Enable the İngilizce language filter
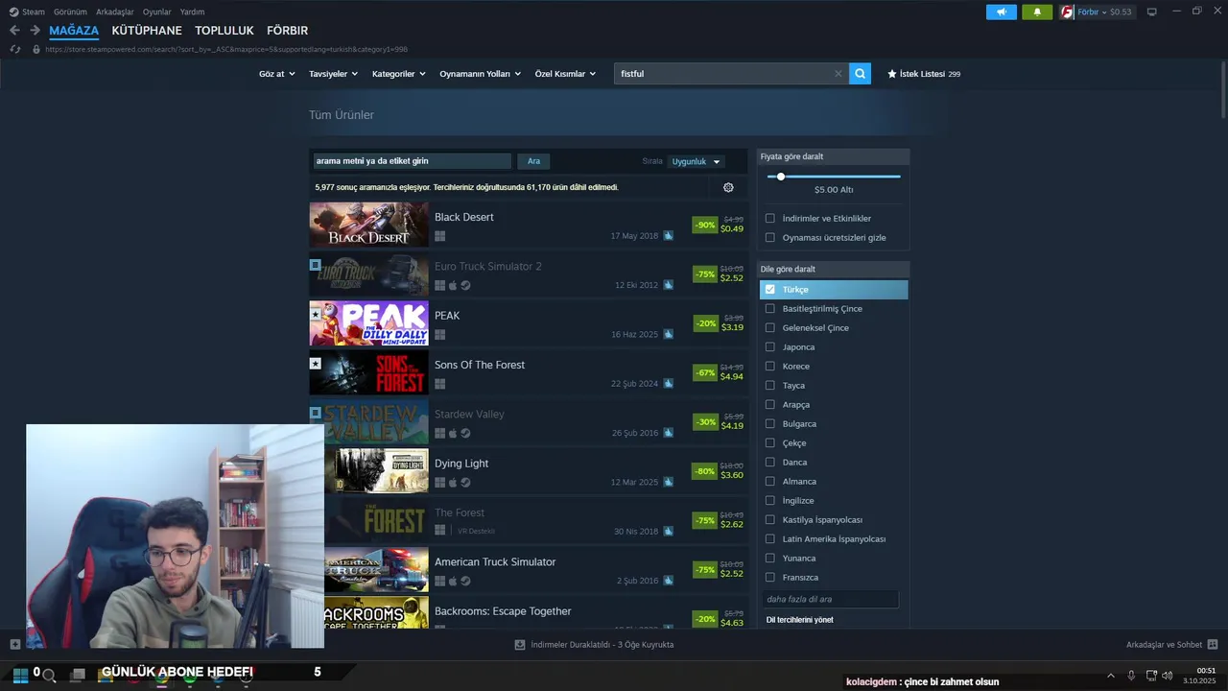This screenshot has height=691, width=1228. point(769,500)
